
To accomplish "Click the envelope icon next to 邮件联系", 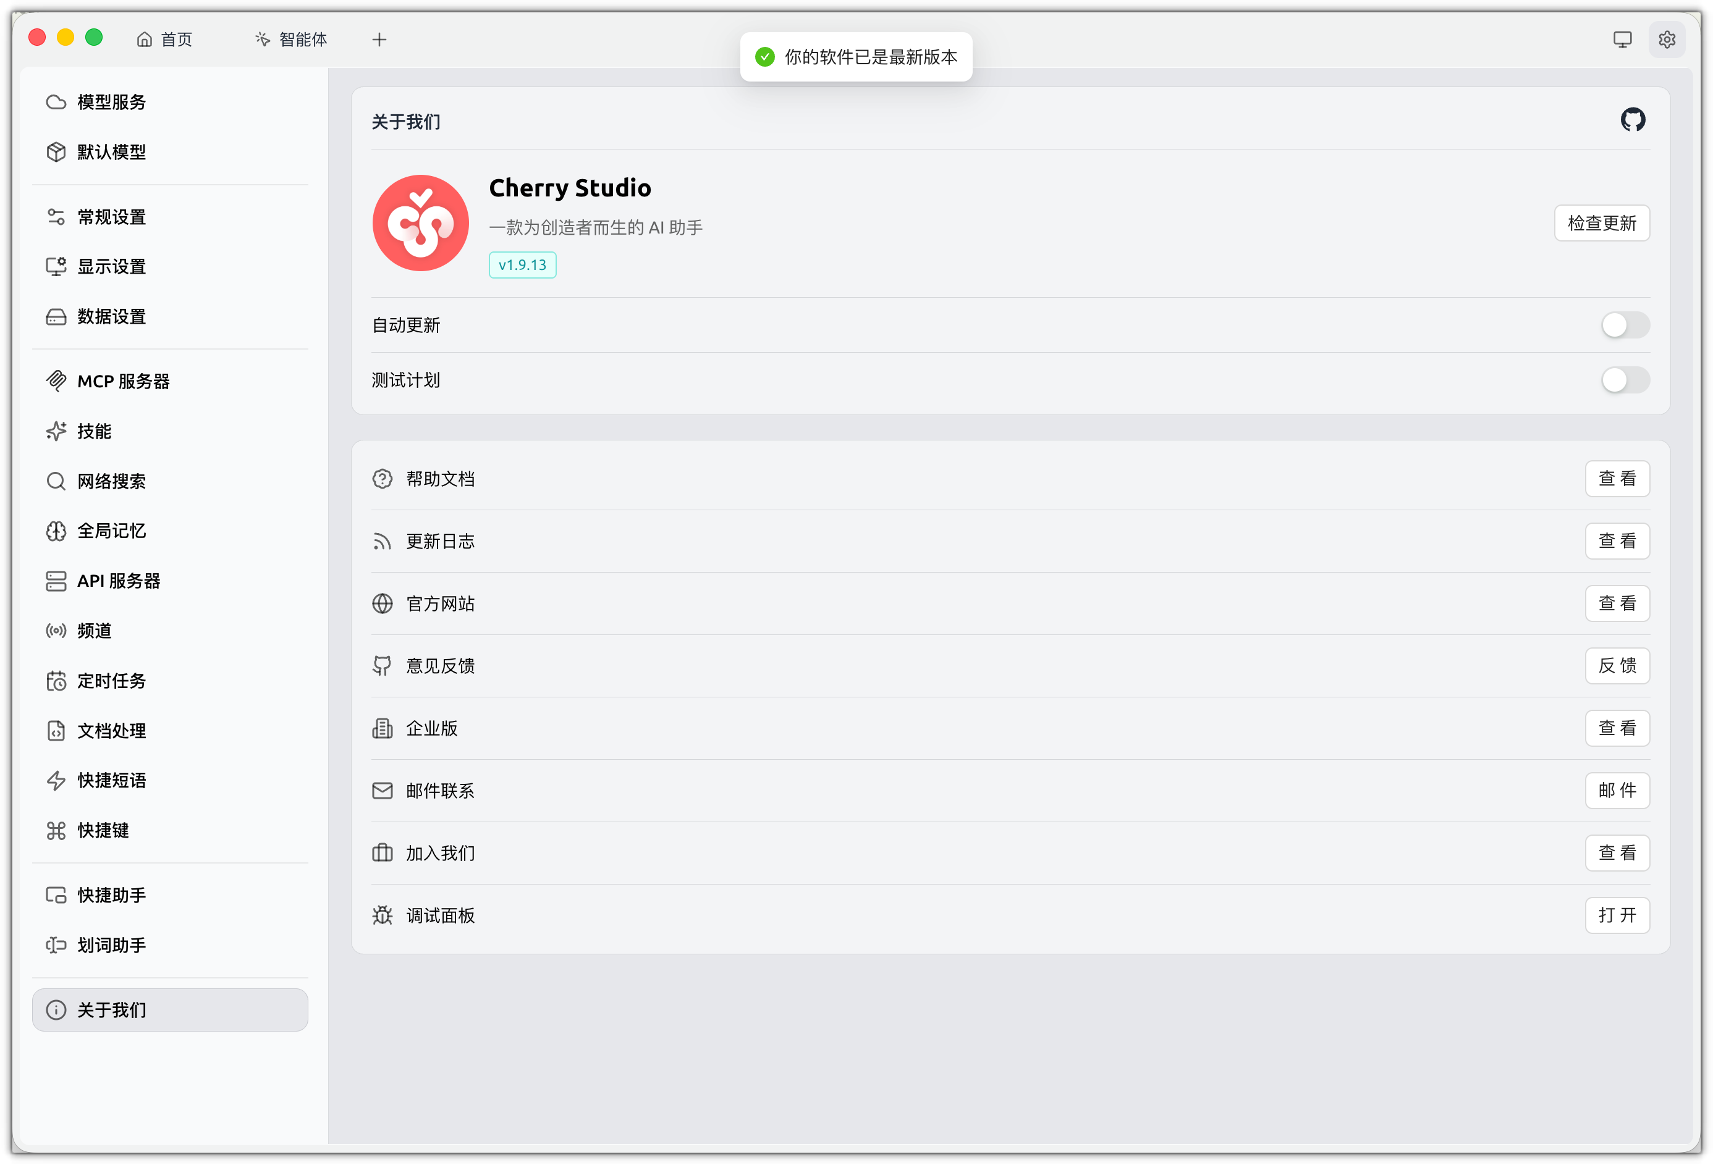I will click(x=382, y=791).
